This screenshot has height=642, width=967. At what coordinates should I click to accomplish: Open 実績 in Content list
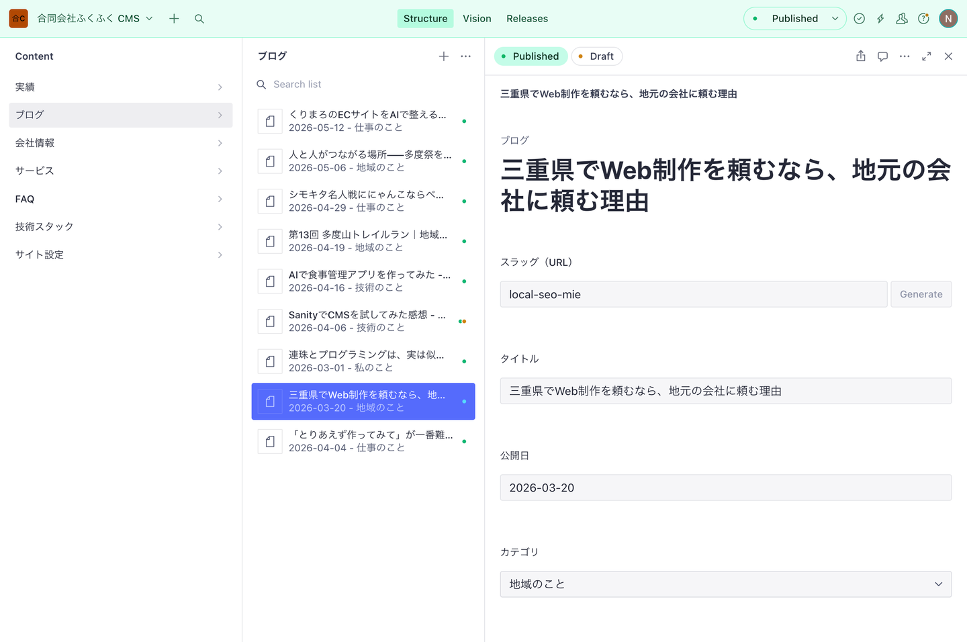tap(121, 87)
